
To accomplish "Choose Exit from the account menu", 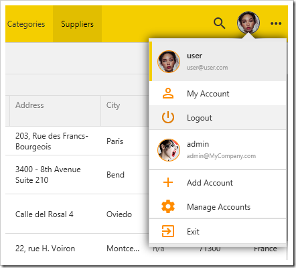I will (218, 231).
